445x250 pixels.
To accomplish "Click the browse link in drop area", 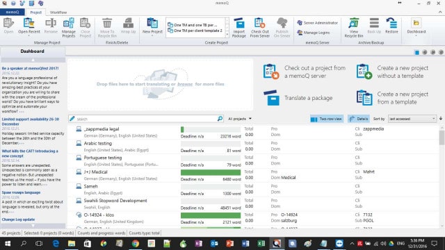I will (x=185, y=84).
